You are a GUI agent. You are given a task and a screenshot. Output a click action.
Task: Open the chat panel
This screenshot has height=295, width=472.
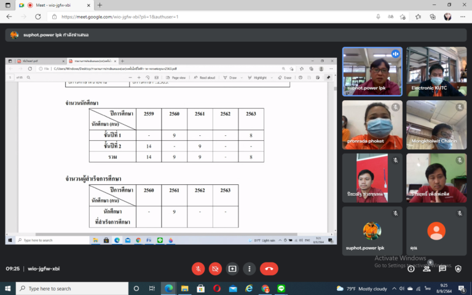click(442, 269)
